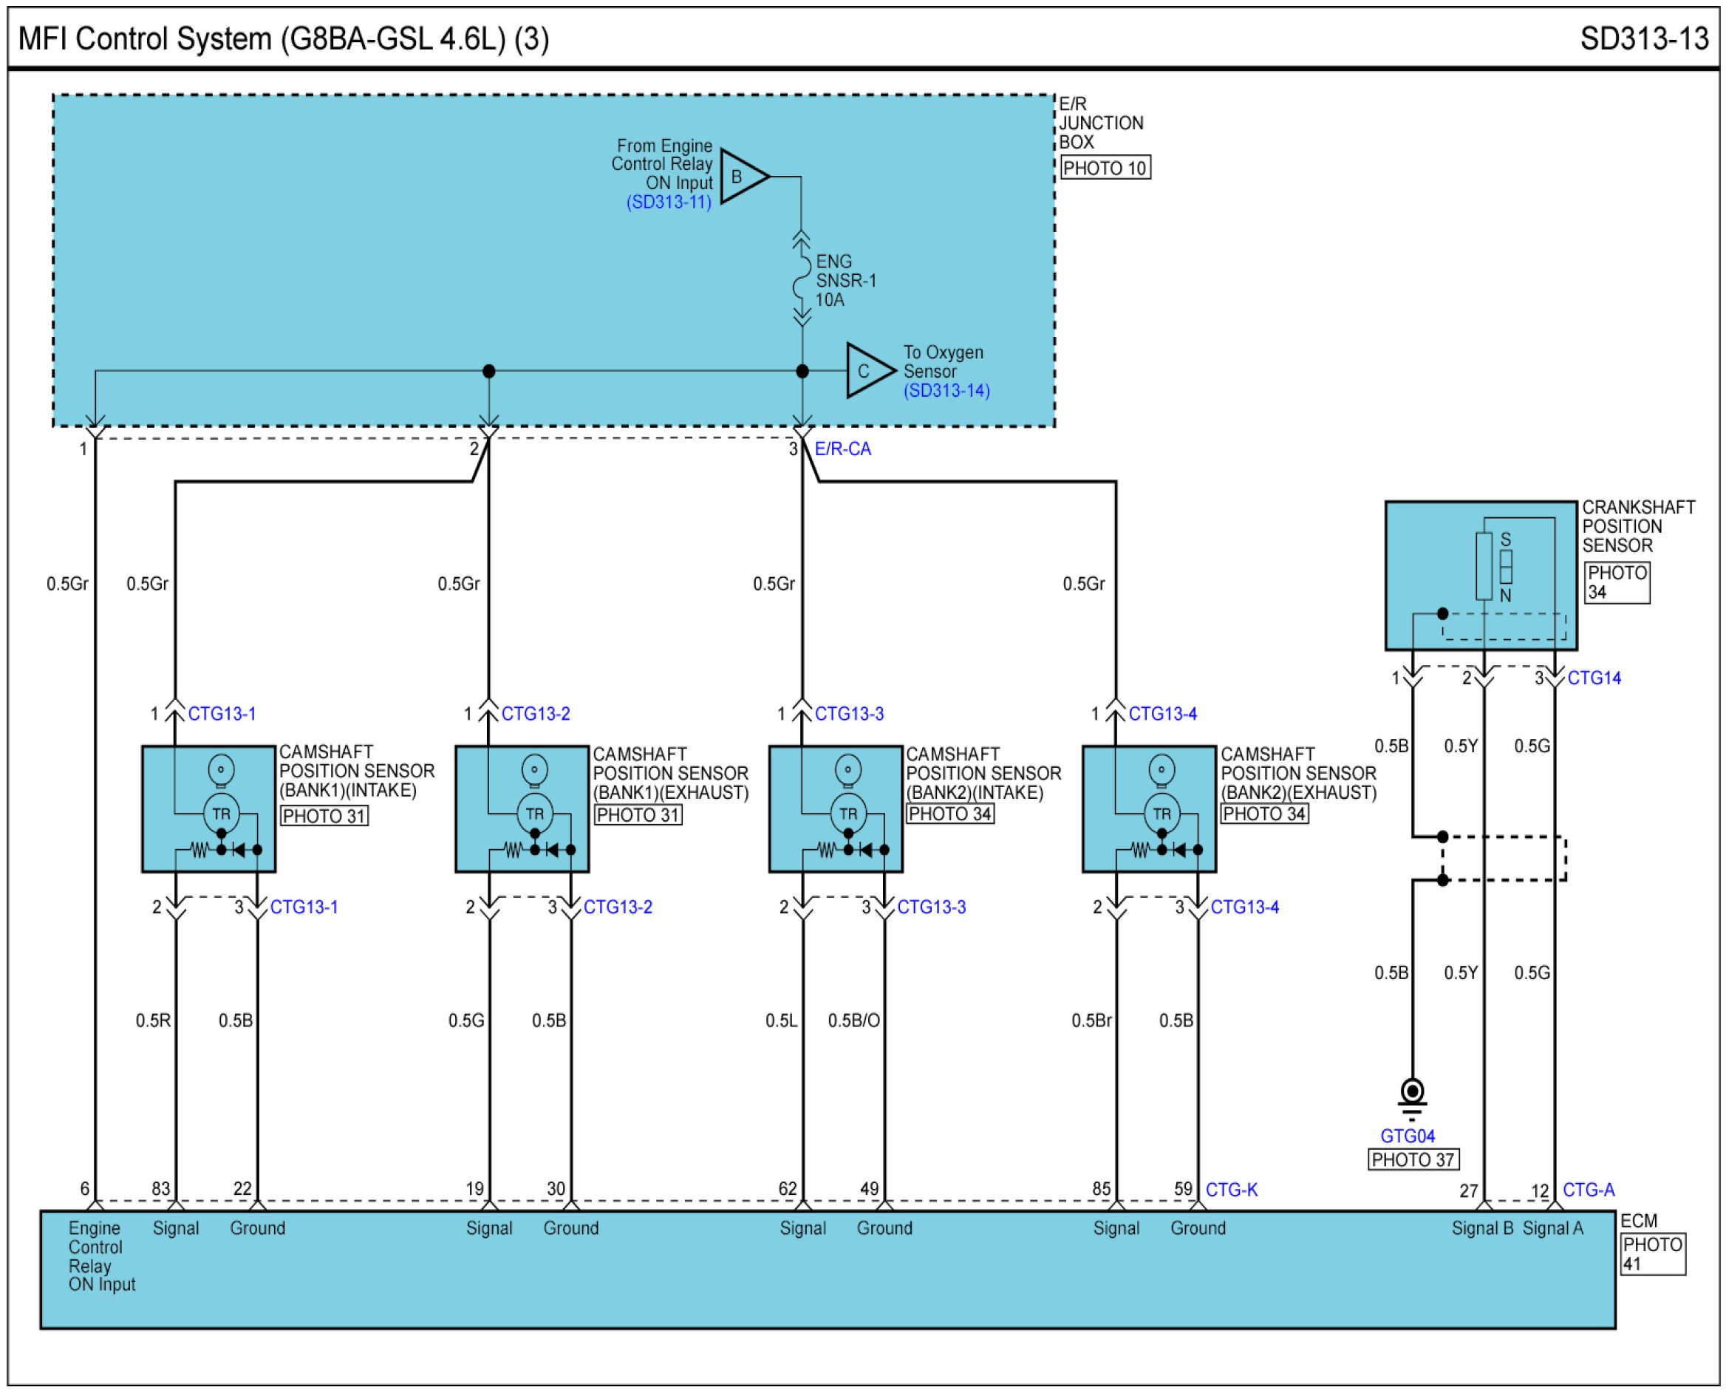Click the CTG-K connector label

tap(1231, 1190)
